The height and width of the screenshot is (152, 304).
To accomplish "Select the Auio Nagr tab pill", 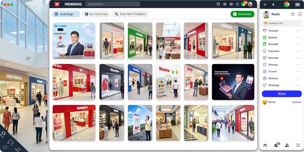I will [66, 14].
